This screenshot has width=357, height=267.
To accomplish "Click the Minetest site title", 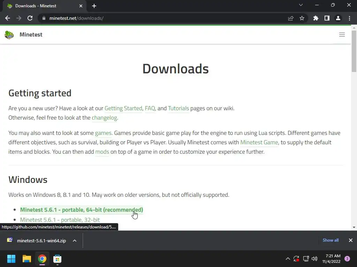I will (31, 34).
